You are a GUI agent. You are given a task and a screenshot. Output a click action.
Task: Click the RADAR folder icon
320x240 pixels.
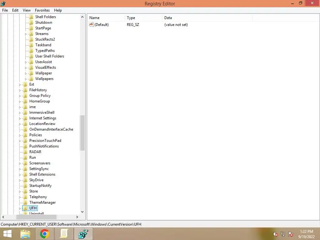pyautogui.click(x=25, y=152)
